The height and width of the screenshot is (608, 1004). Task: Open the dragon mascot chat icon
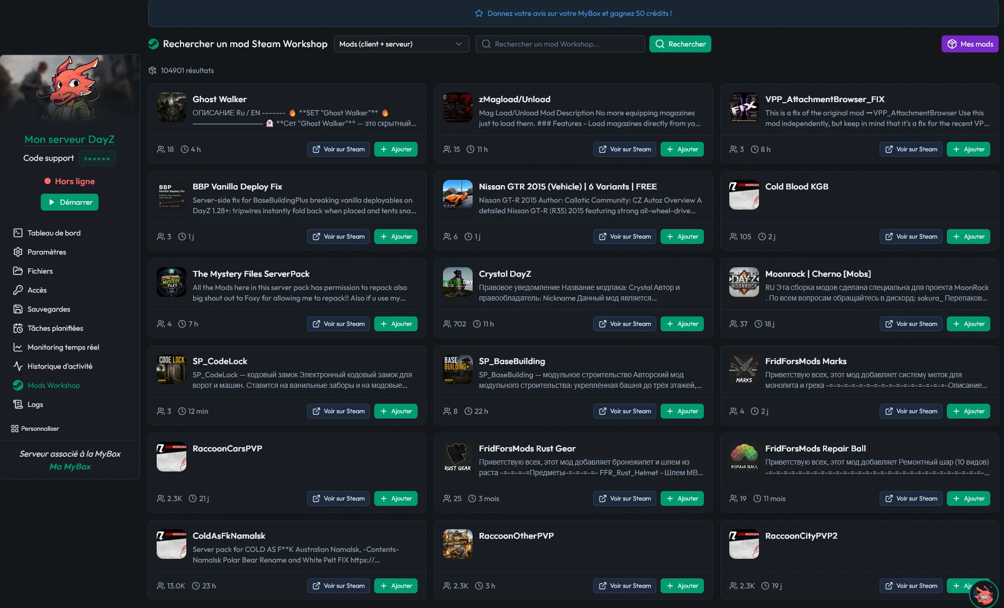[x=983, y=593]
